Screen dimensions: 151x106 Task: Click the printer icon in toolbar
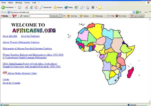coord(87,7)
